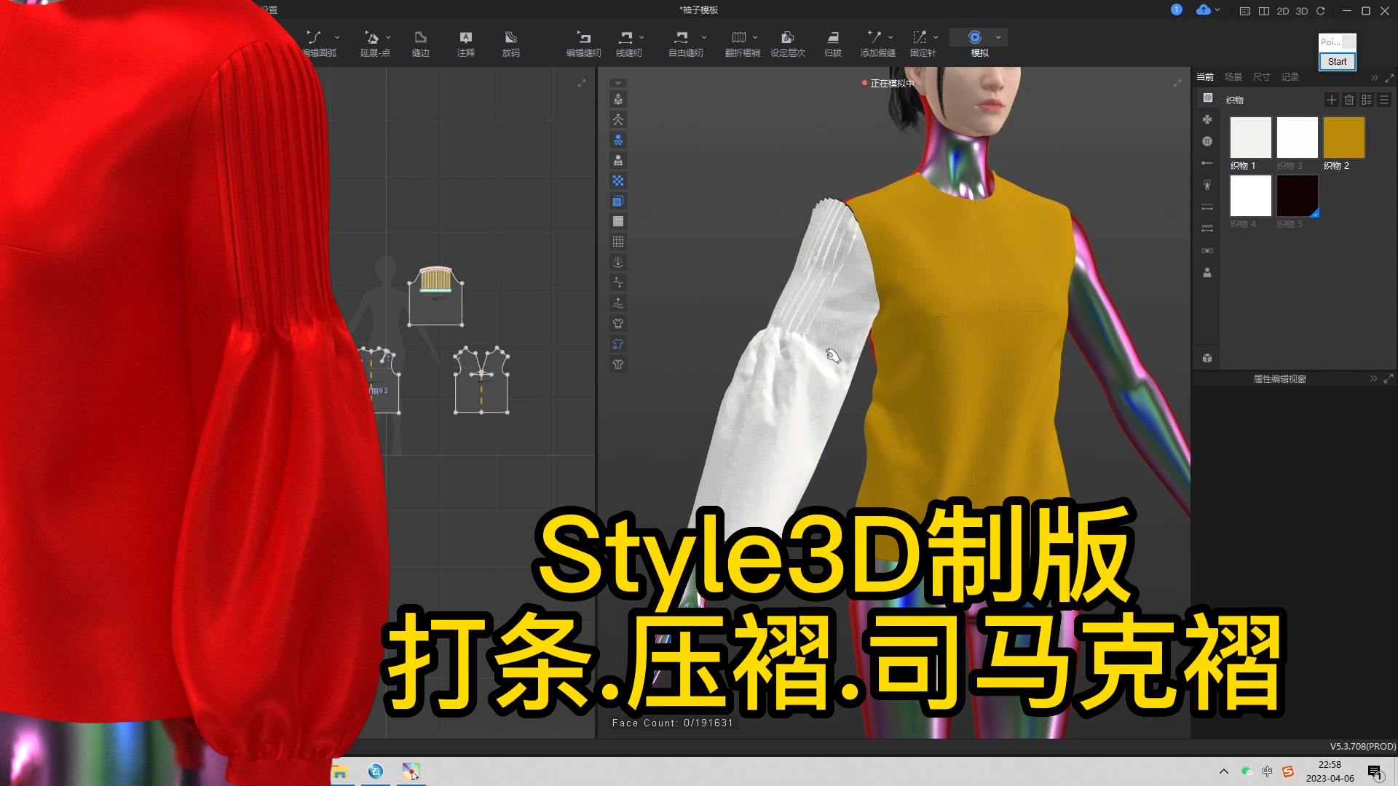Select white 织物 4 fabric swatch
Image resolution: width=1398 pixels, height=786 pixels.
pos(1250,196)
